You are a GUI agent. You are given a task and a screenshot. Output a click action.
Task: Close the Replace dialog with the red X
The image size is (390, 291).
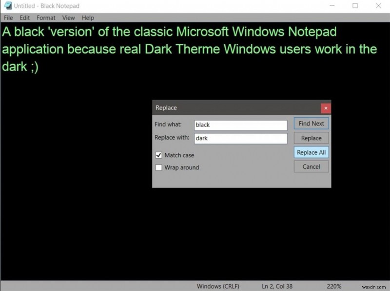pyautogui.click(x=326, y=108)
